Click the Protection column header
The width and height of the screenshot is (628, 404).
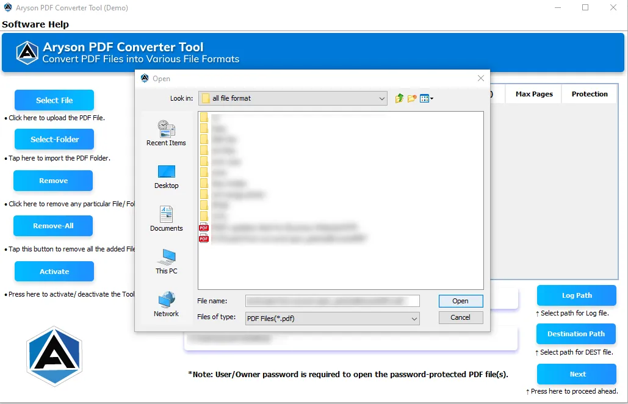pos(590,94)
